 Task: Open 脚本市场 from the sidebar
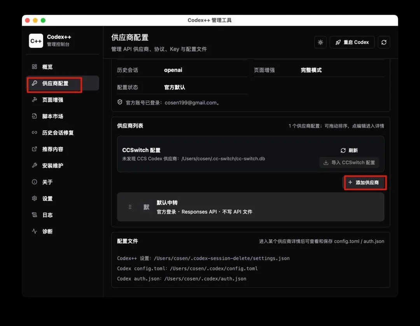pyautogui.click(x=63, y=116)
